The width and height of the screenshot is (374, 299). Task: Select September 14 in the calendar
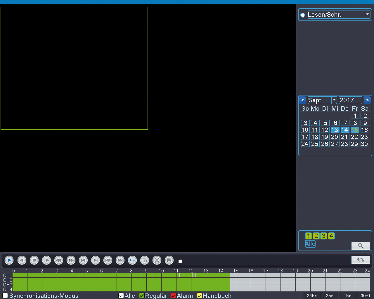click(345, 130)
